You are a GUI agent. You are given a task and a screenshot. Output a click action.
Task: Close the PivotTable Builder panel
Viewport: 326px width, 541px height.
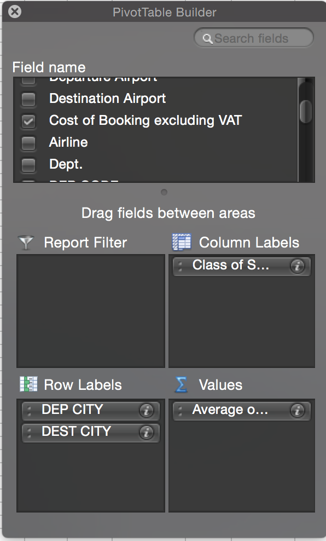click(15, 11)
